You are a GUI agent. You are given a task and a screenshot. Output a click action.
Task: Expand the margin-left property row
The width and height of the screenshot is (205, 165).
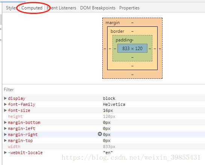click(x=5, y=128)
